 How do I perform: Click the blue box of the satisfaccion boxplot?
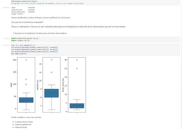point(51,93)
